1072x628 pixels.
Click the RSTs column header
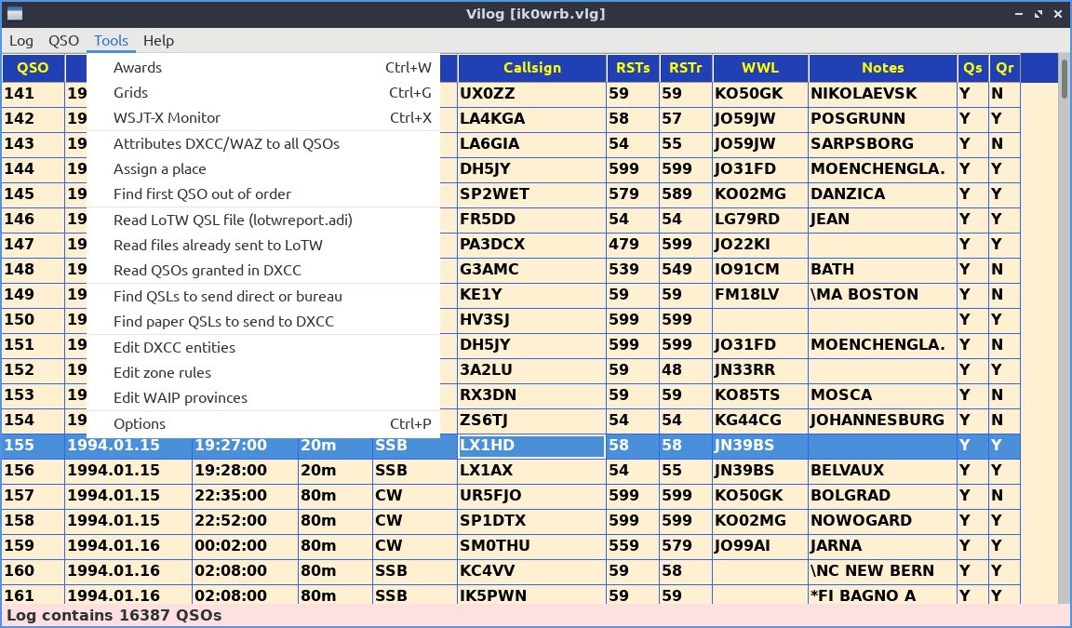coord(633,68)
